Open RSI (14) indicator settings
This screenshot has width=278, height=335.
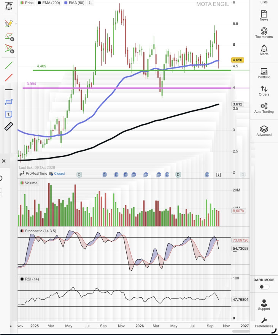[x=30, y=279]
